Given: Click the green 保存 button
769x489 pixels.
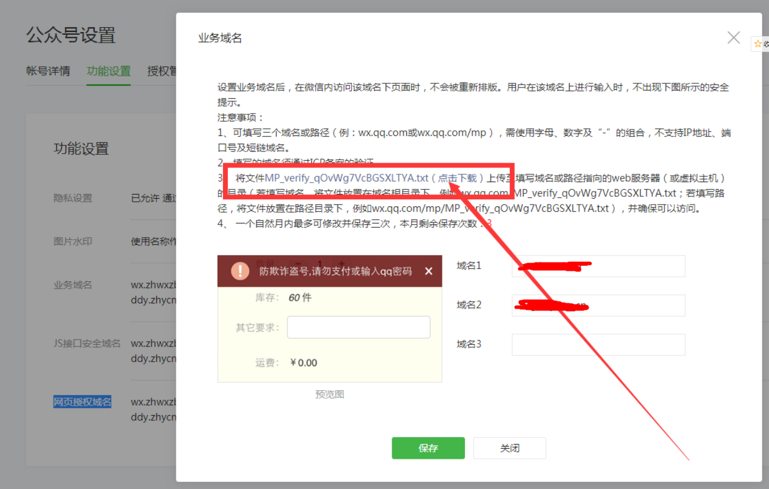Looking at the screenshot, I should (428, 448).
